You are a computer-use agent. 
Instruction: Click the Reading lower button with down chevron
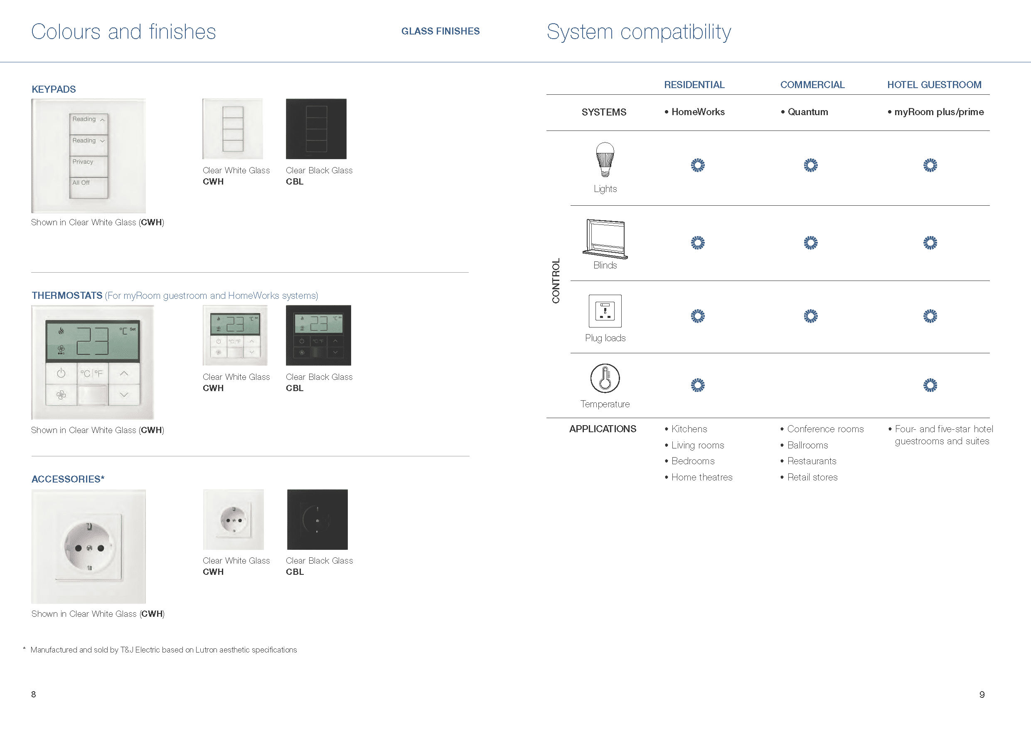coord(89,145)
